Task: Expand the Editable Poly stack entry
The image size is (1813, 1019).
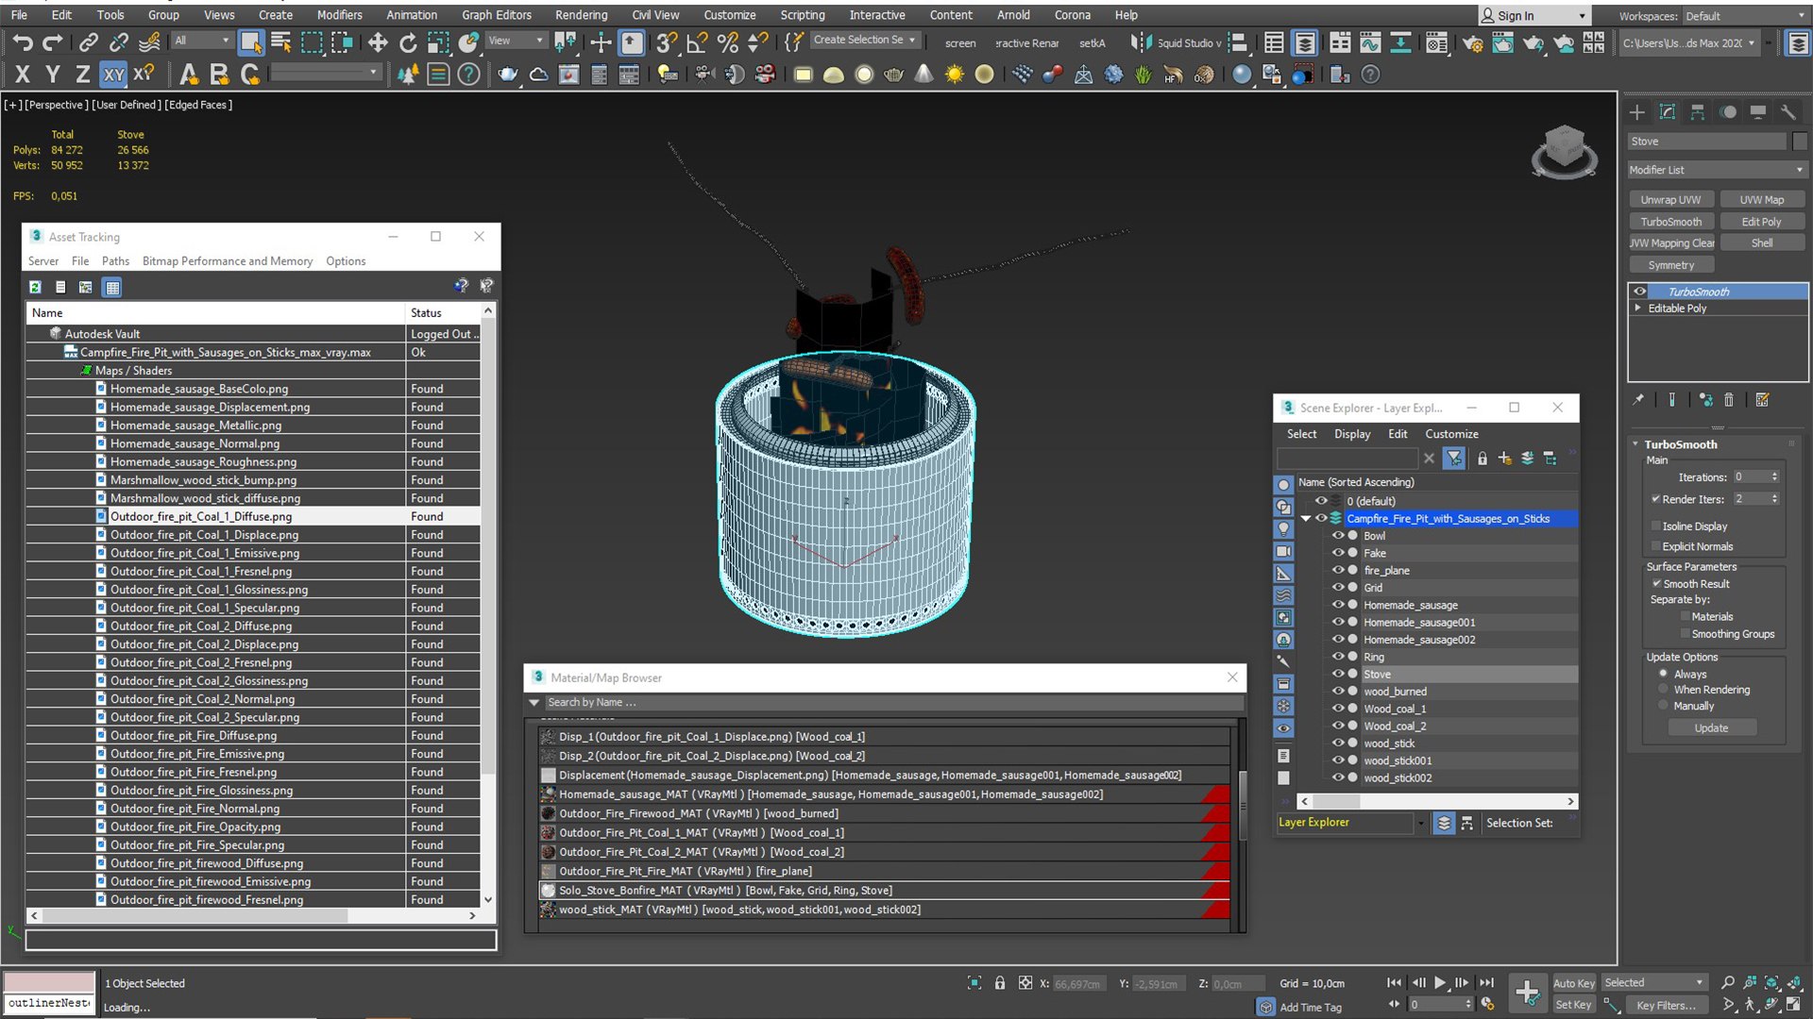Action: coord(1638,308)
